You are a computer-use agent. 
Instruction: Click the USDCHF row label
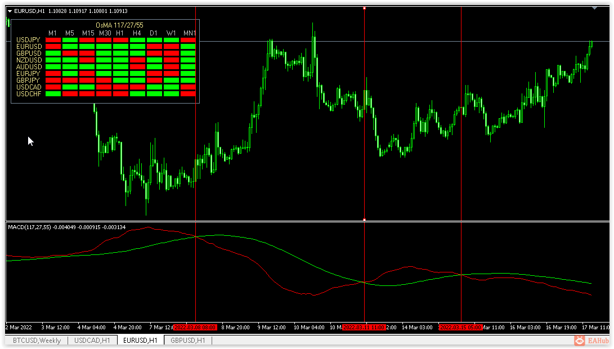coord(29,93)
